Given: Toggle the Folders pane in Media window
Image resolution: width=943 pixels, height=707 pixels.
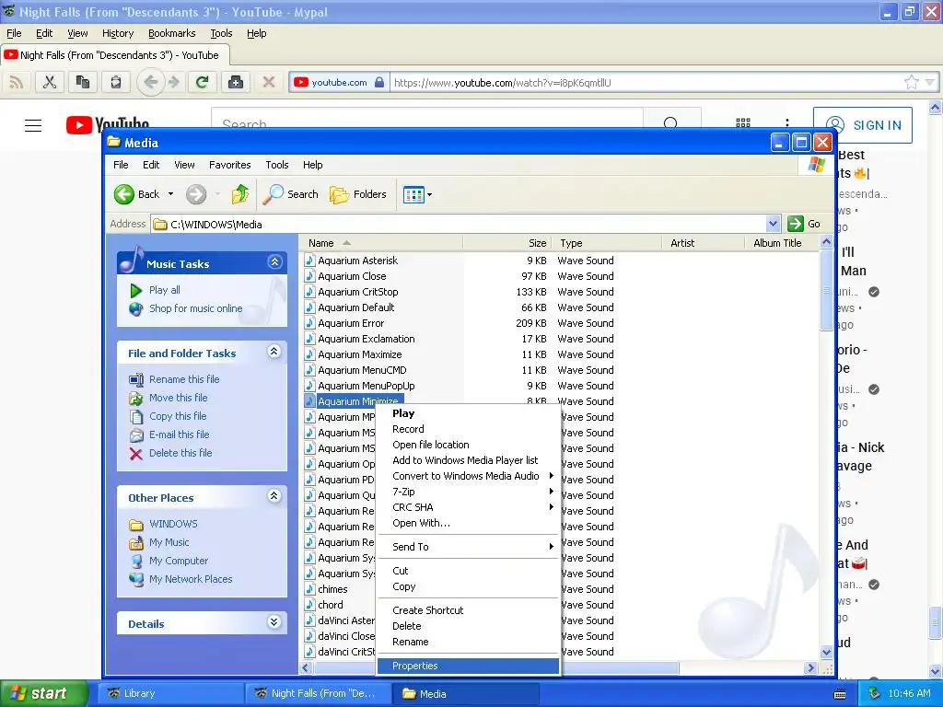Looking at the screenshot, I should click(x=358, y=194).
